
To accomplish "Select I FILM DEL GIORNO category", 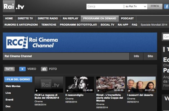I will click(18, 80).
